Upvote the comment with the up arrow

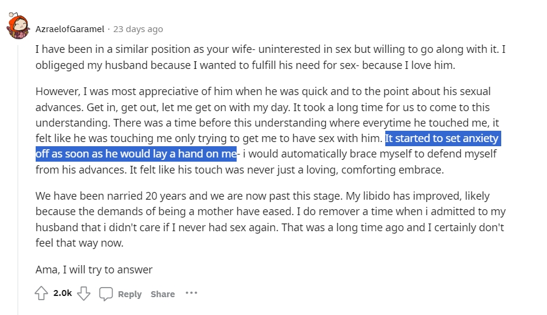tap(42, 294)
